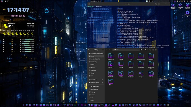Eject the BACKUP 2 drive
Image resolution: width=191 pixels, height=107 pixels.
(x=102, y=80)
